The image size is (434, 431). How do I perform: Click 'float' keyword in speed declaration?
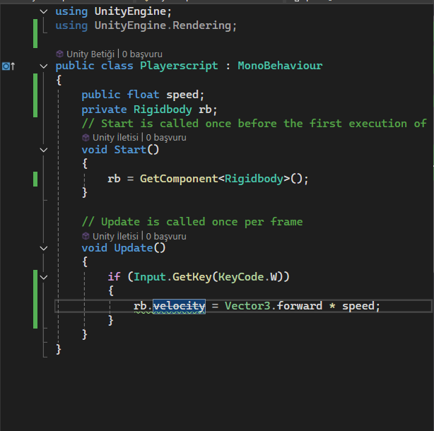click(x=143, y=95)
